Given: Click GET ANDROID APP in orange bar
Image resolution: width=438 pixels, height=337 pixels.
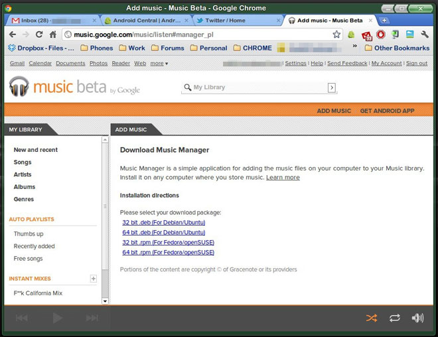Looking at the screenshot, I should point(387,111).
